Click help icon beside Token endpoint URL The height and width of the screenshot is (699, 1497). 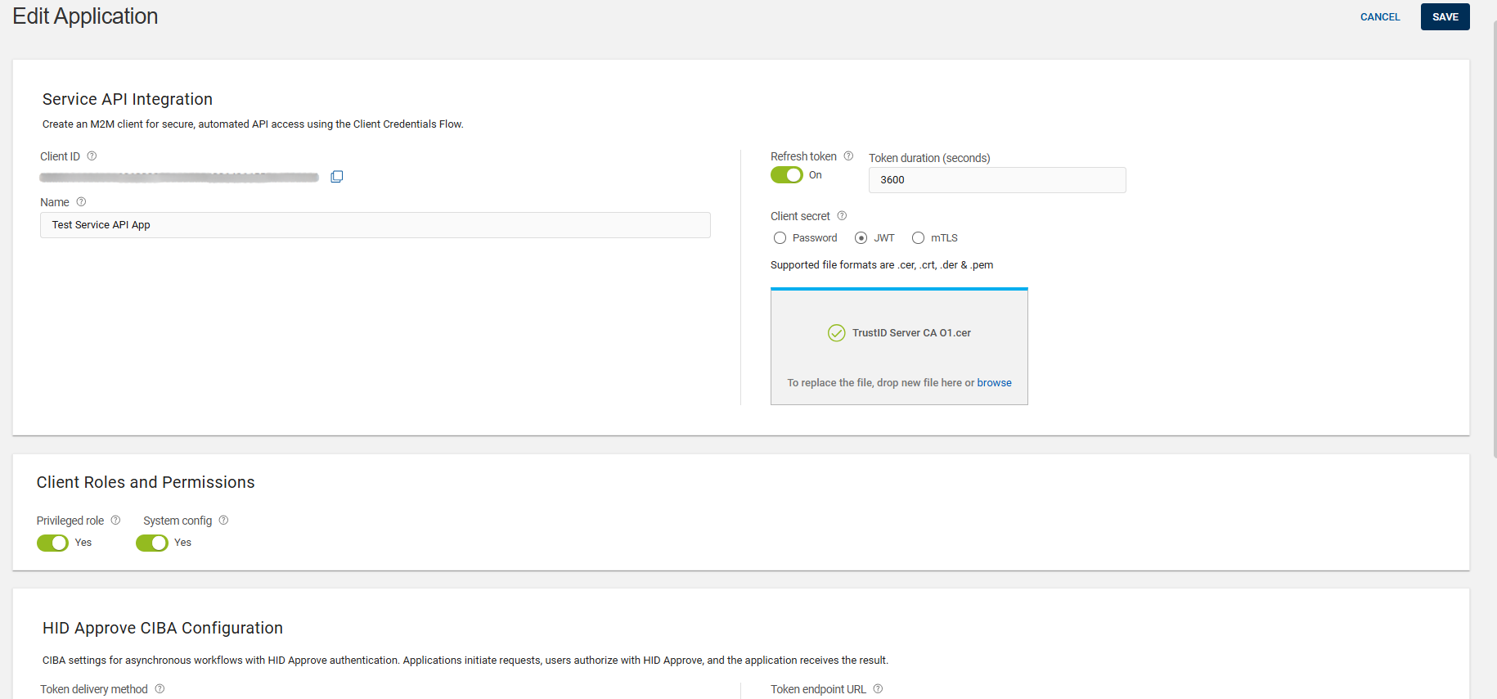[x=878, y=689]
